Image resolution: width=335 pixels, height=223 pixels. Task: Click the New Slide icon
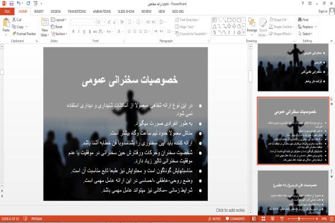45,22
